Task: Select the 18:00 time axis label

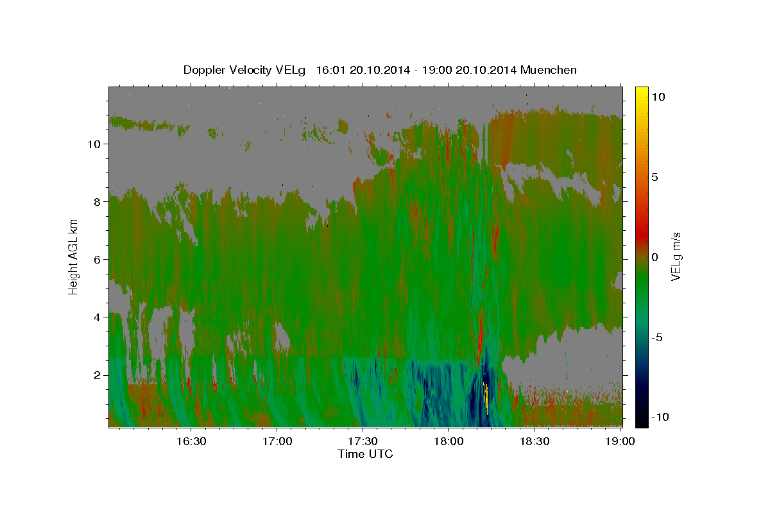Action: coord(448,442)
